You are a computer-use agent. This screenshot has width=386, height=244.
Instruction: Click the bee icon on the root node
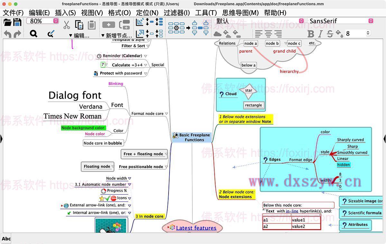pos(175,135)
